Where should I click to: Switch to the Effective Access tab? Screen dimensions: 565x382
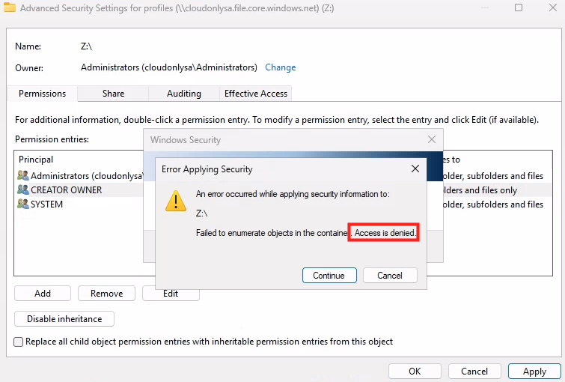point(256,94)
